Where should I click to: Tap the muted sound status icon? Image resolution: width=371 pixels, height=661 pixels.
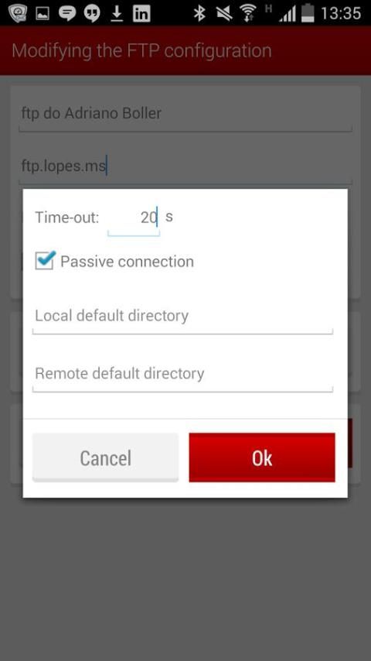[224, 13]
